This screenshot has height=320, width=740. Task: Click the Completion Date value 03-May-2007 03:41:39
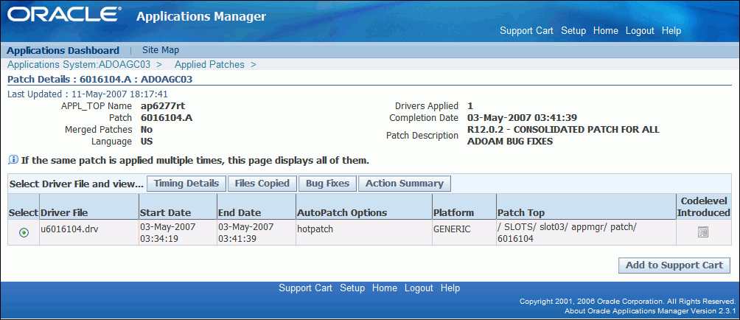(x=522, y=117)
